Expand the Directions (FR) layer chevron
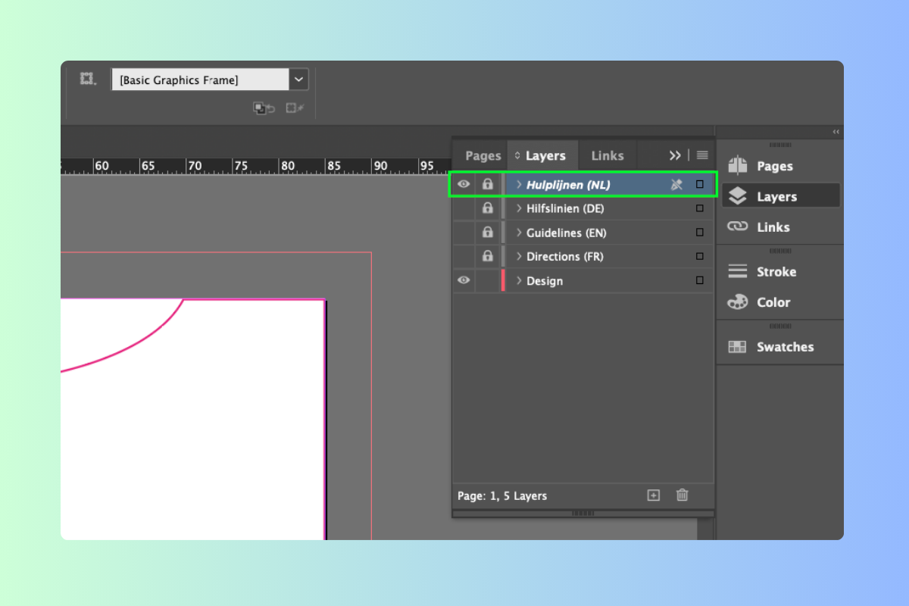The width and height of the screenshot is (909, 606). 519,257
